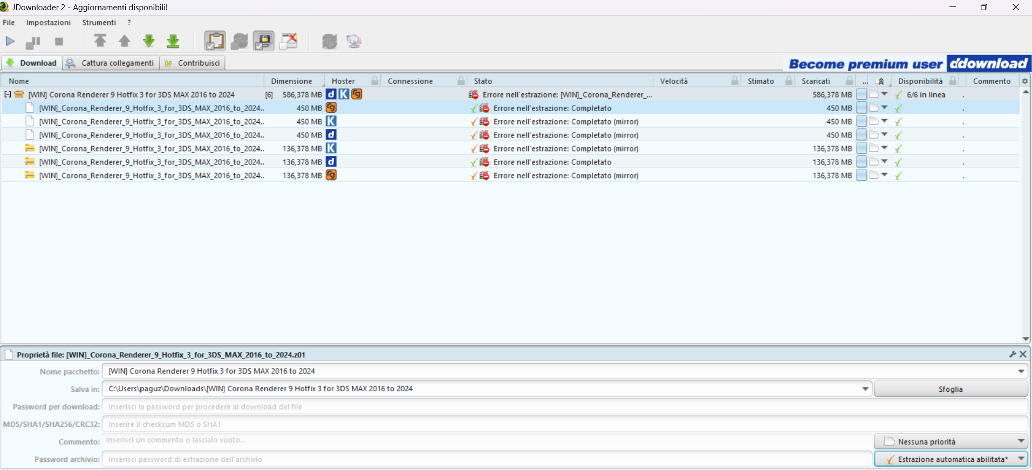The image size is (1032, 470).
Task: Click the Password archivio input field
Action: [x=486, y=459]
